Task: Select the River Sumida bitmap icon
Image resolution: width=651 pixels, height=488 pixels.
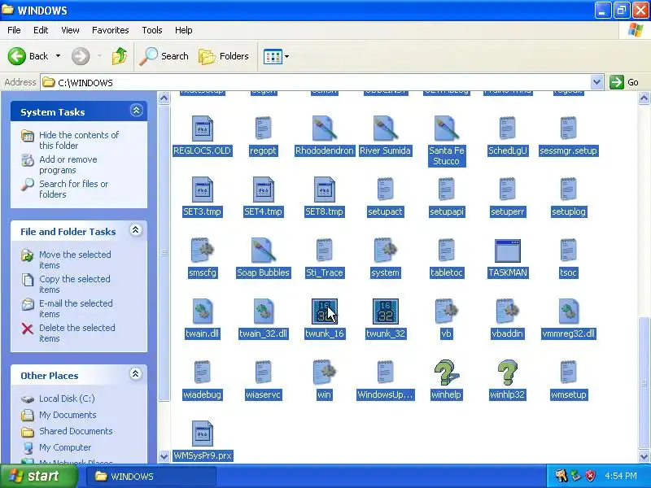Action: tap(385, 129)
